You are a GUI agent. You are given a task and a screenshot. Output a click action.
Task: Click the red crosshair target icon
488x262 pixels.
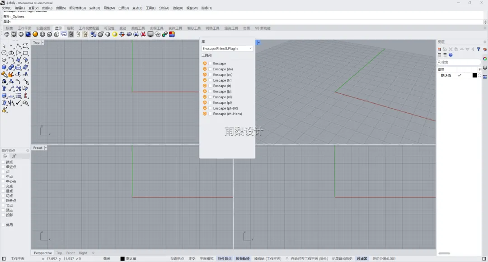122,34
